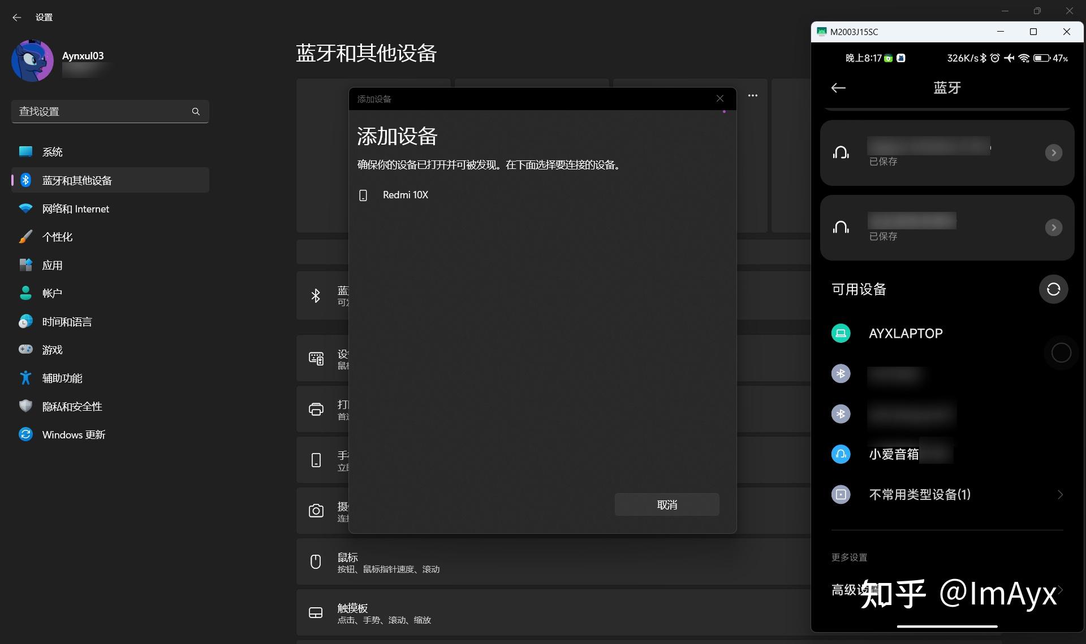Click the 游戏 controller icon

coord(25,349)
